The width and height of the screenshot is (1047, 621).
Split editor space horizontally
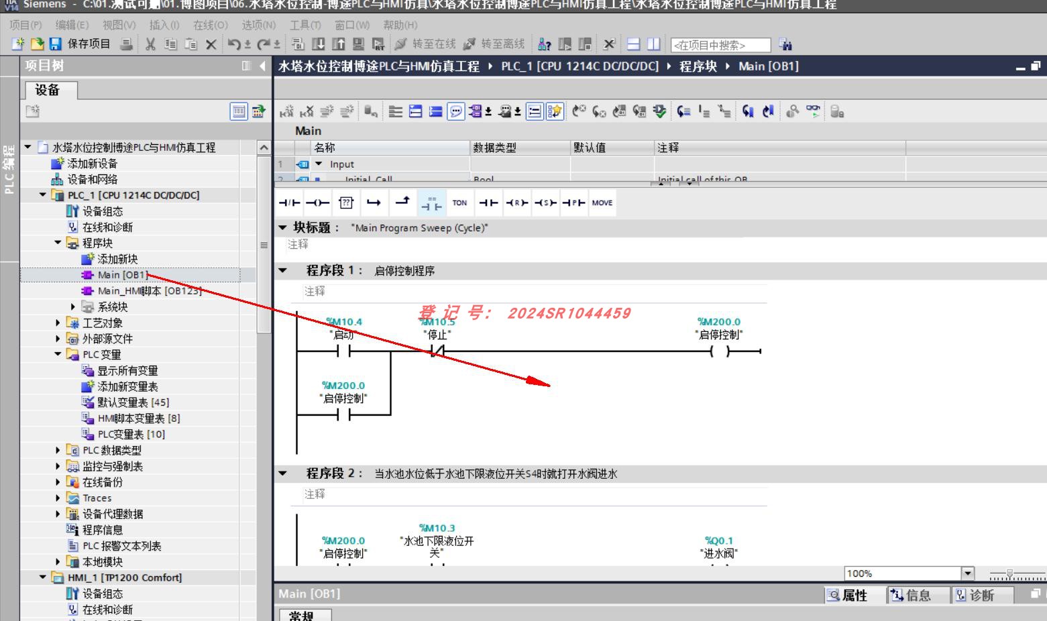(634, 44)
